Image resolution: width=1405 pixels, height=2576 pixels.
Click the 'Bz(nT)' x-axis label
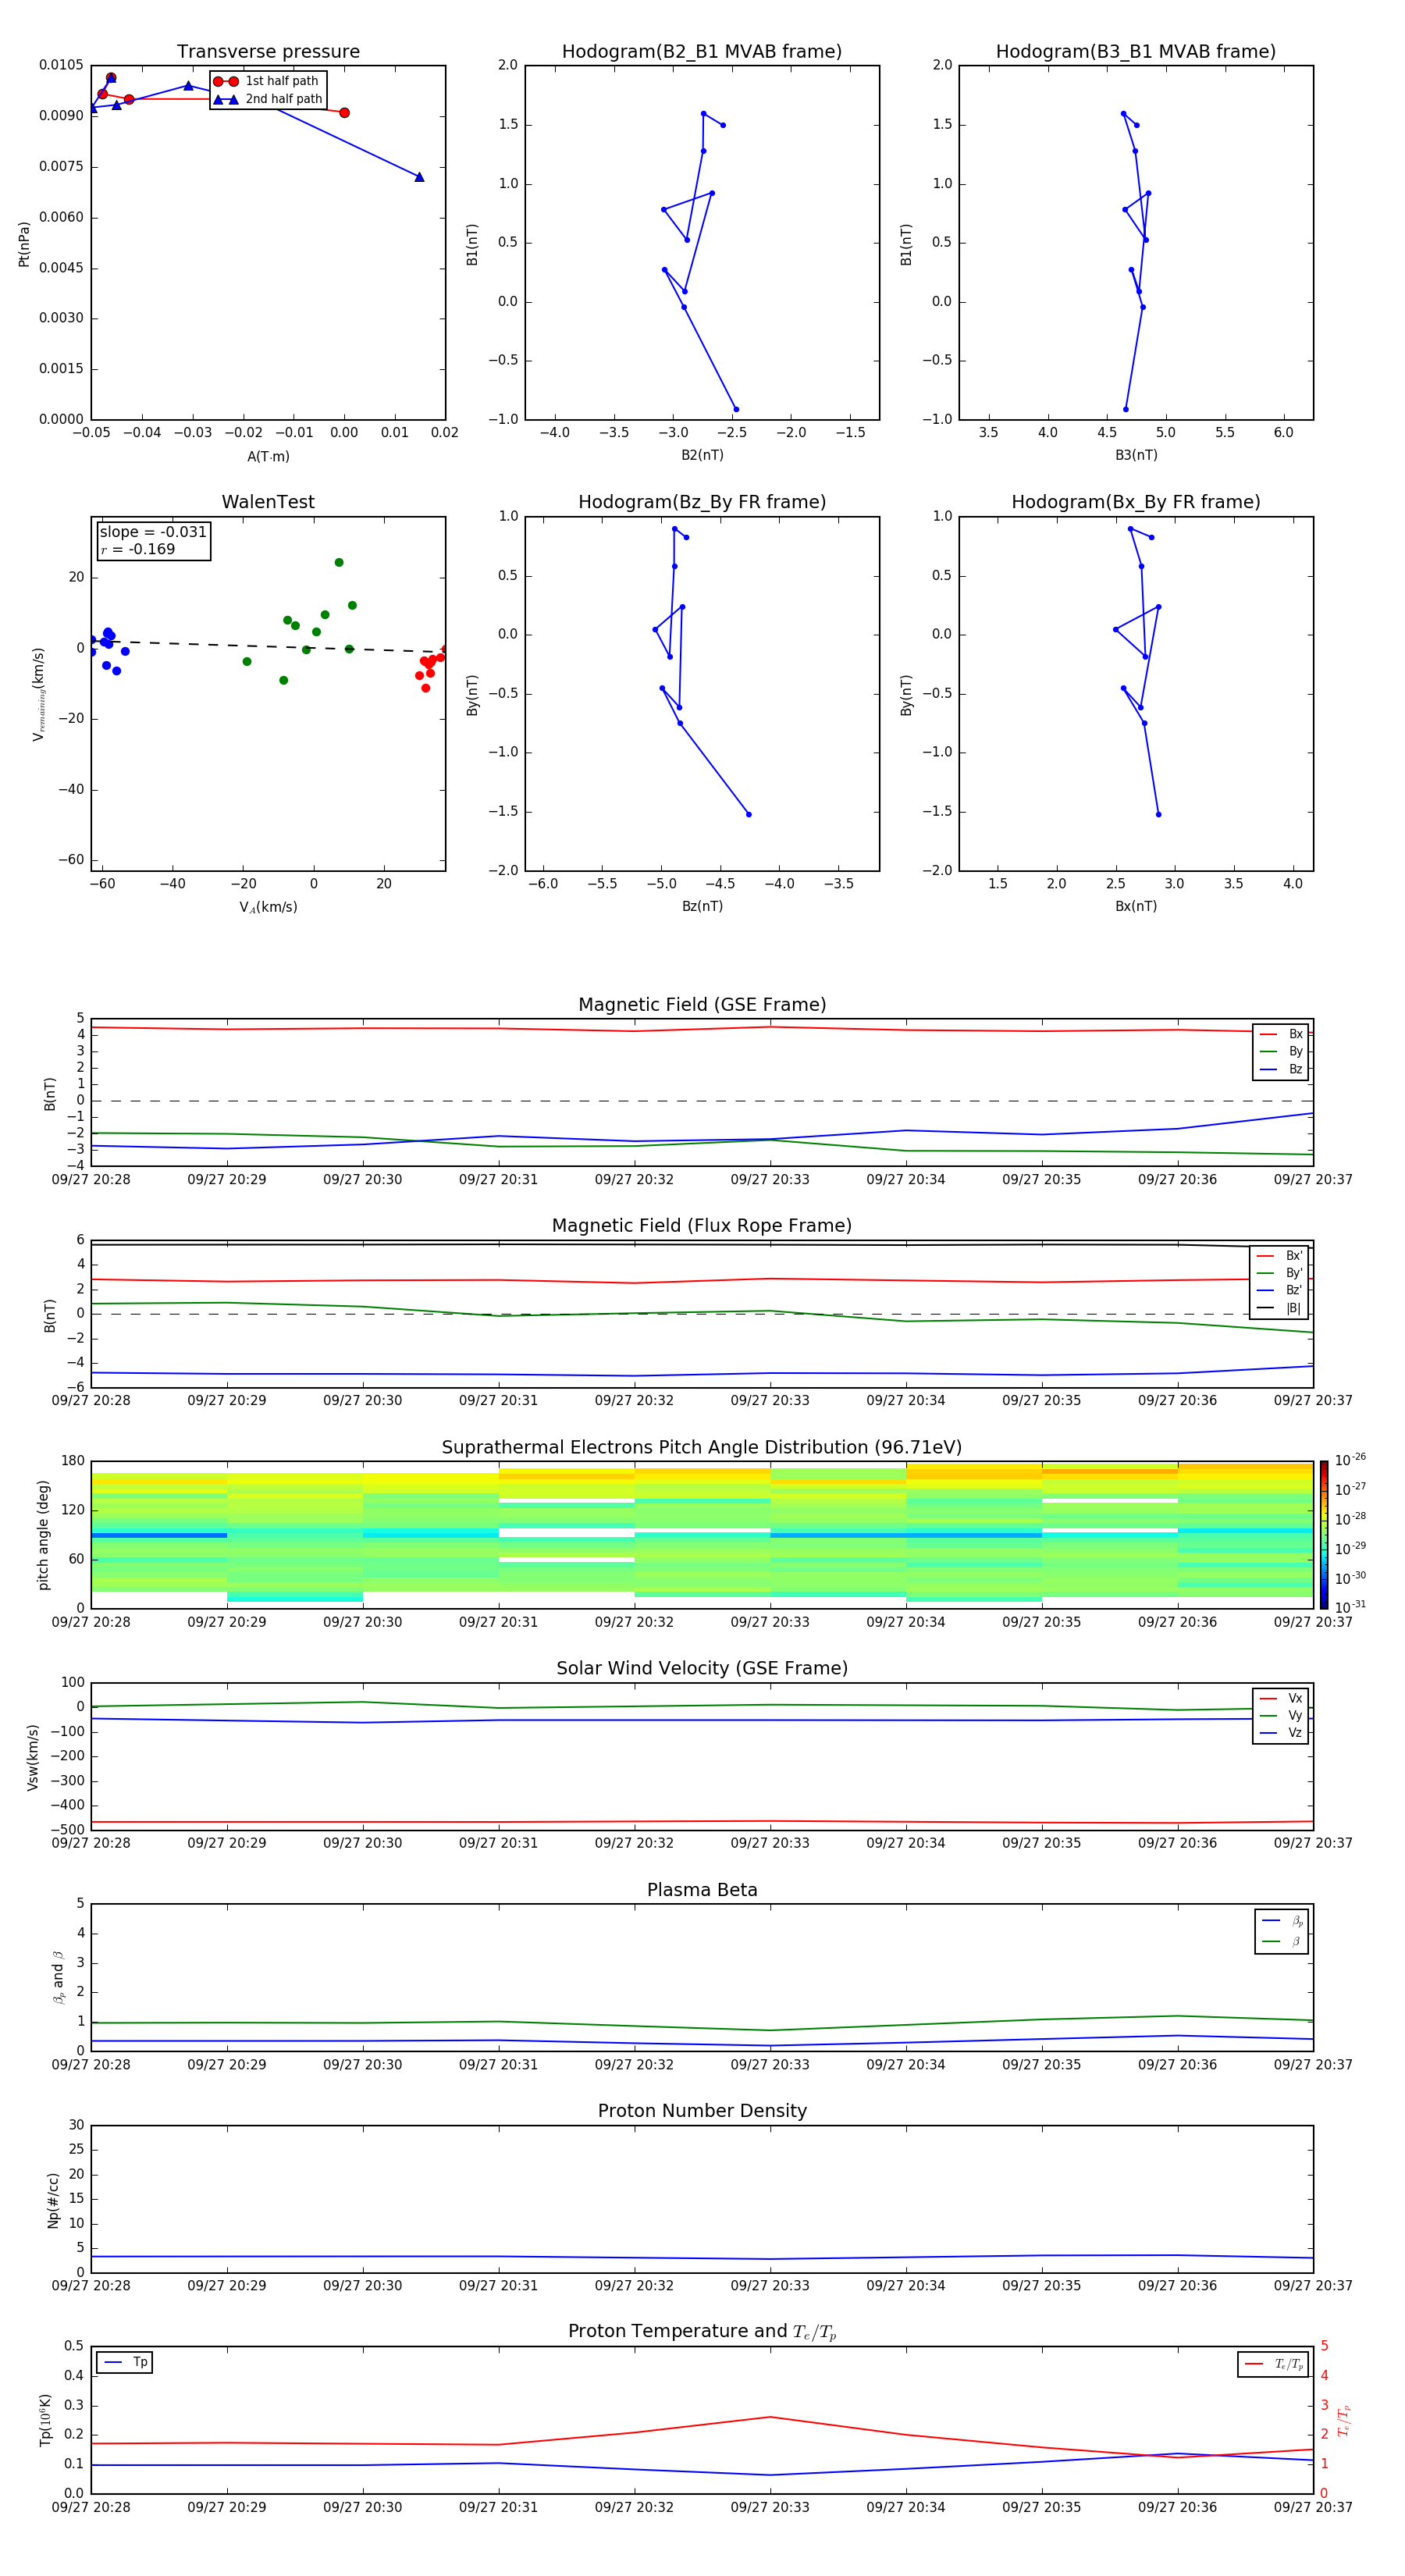702,906
